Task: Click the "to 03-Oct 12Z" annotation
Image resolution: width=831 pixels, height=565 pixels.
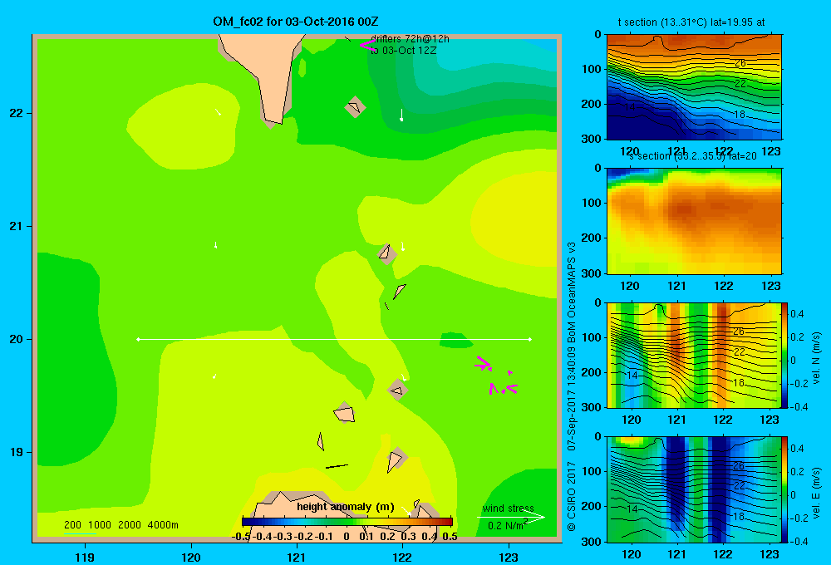Action: [403, 51]
